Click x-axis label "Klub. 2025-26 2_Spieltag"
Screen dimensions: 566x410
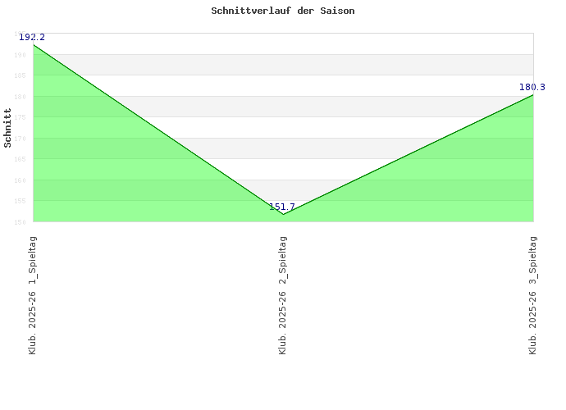click(283, 295)
